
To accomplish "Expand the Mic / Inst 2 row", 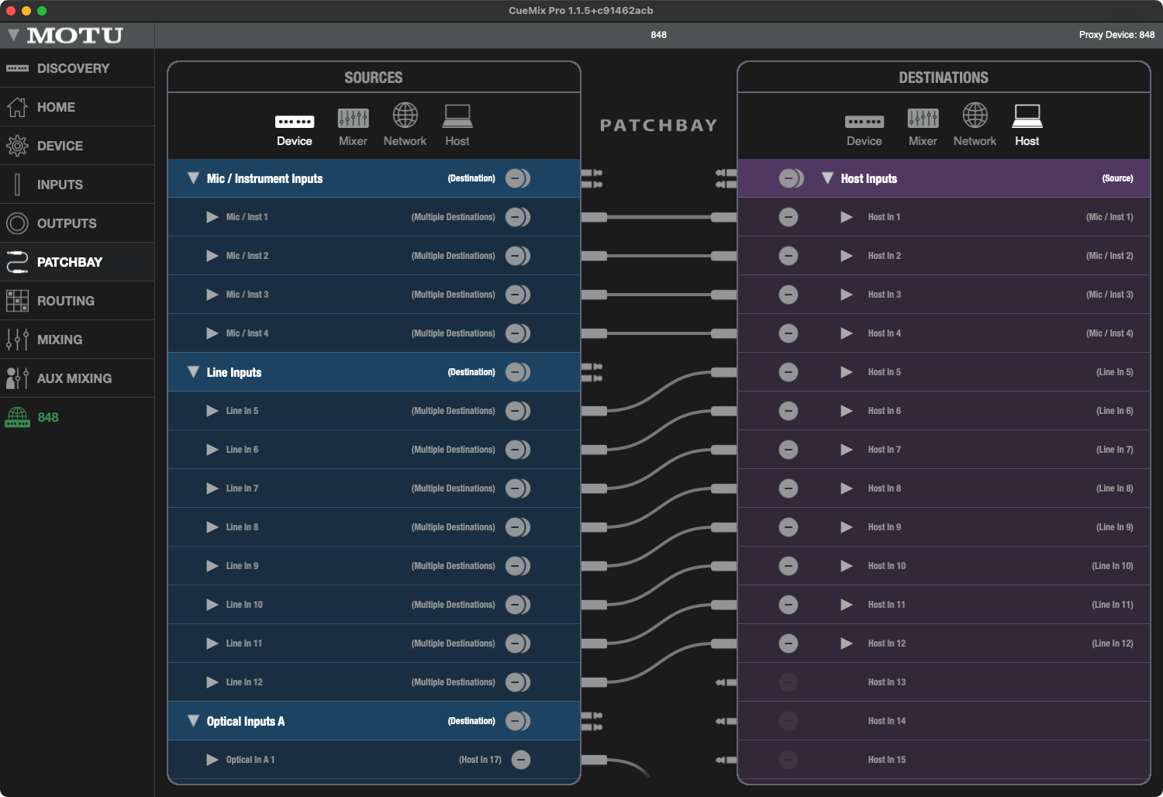I will pyautogui.click(x=212, y=256).
